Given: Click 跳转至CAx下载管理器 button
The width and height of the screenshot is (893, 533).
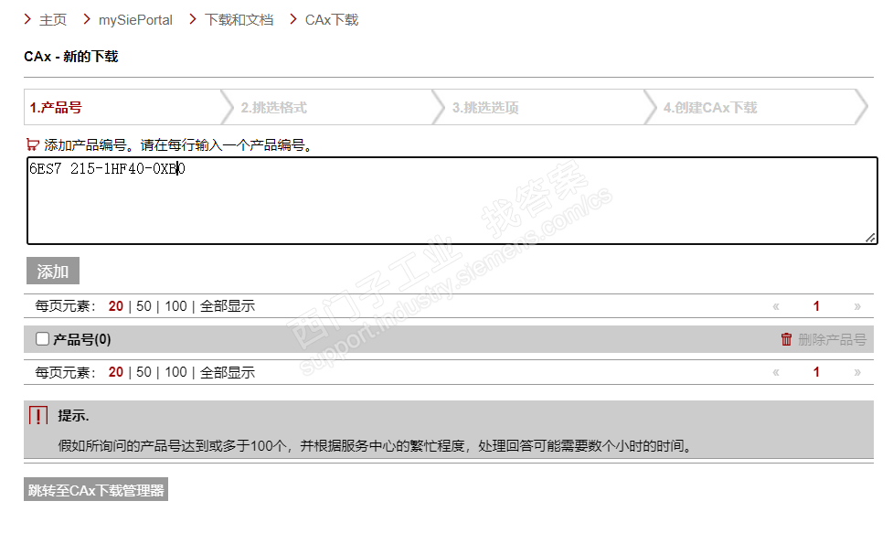Looking at the screenshot, I should coord(96,490).
